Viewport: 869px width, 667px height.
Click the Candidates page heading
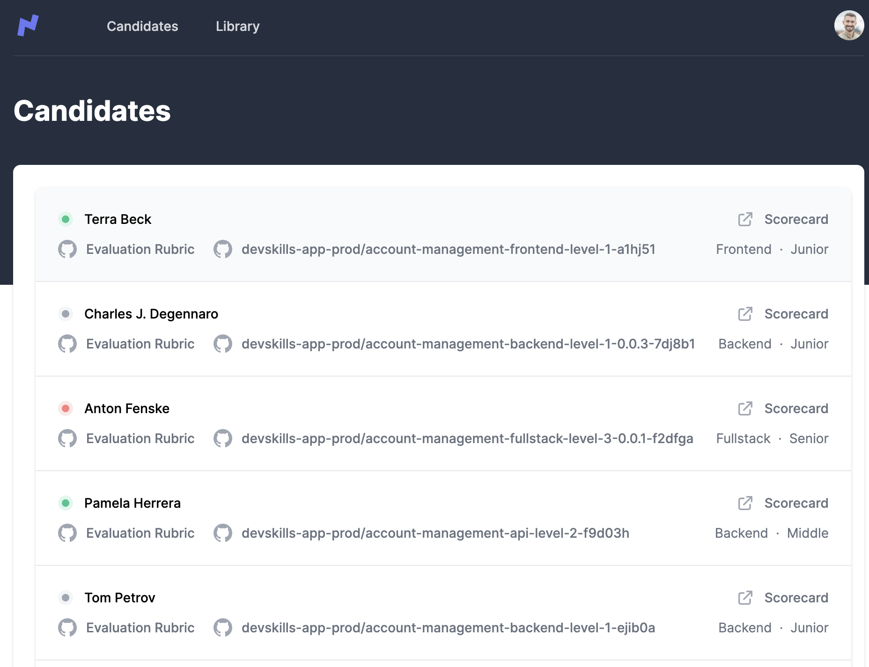point(92,111)
